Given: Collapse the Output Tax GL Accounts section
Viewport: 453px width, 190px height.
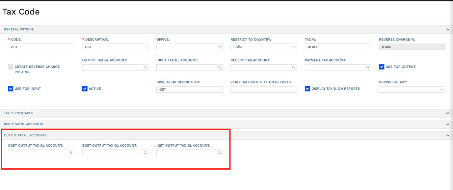Looking at the screenshot, I should pos(447,135).
